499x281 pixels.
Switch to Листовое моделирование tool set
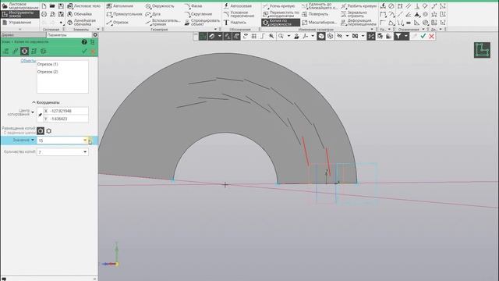click(x=20, y=5)
